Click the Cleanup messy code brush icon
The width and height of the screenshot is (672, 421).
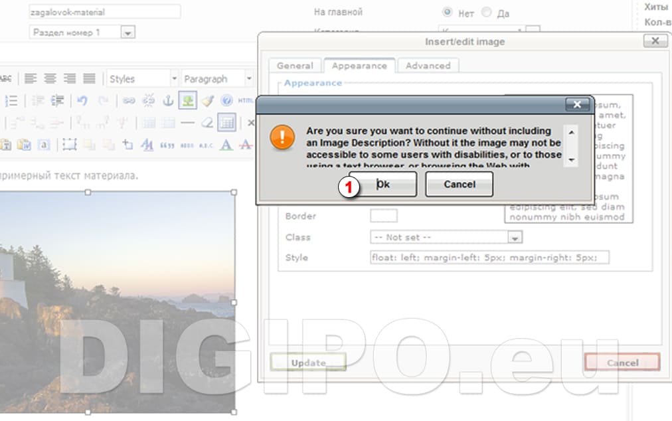207,100
